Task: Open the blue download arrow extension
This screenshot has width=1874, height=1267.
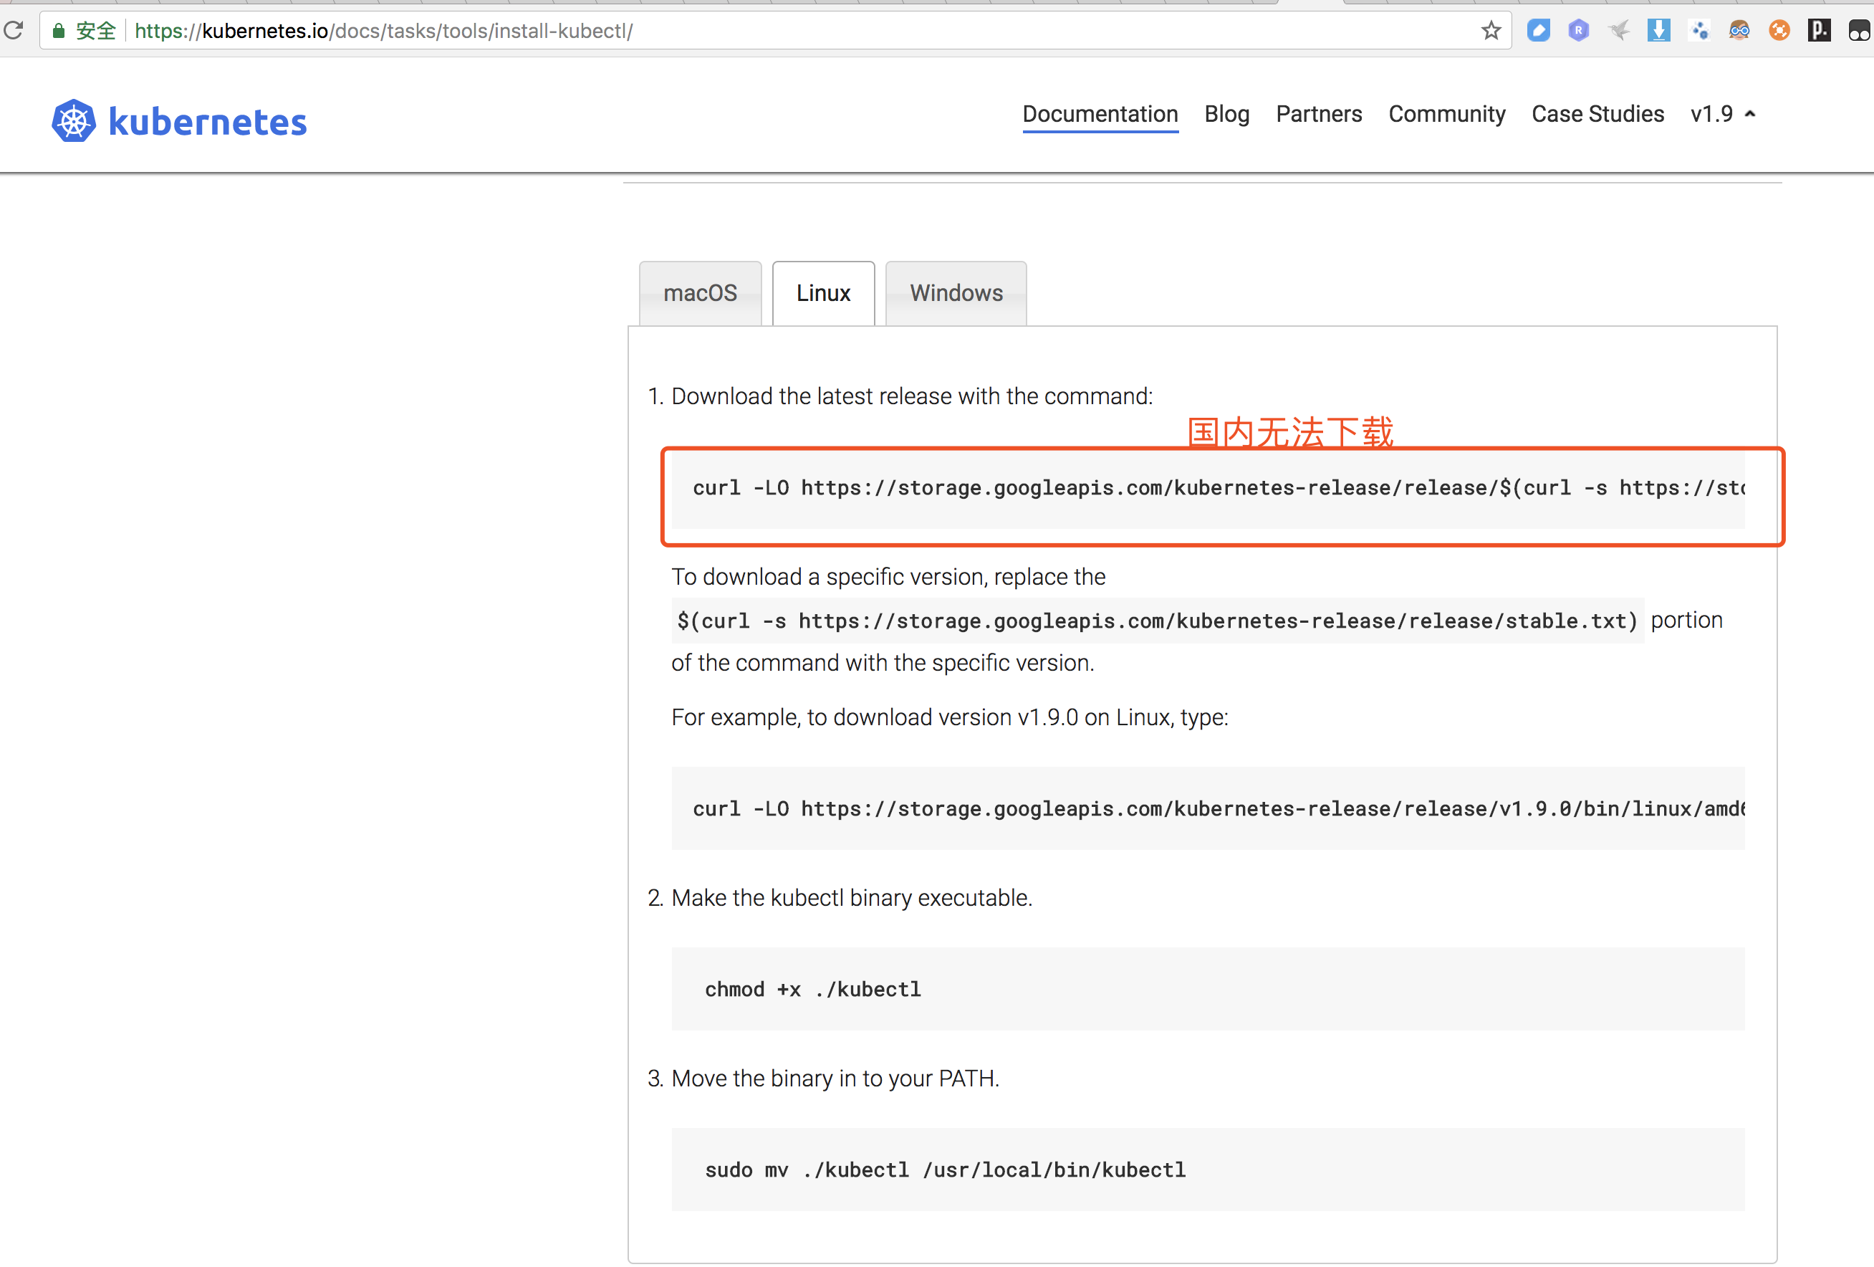Action: pos(1658,31)
